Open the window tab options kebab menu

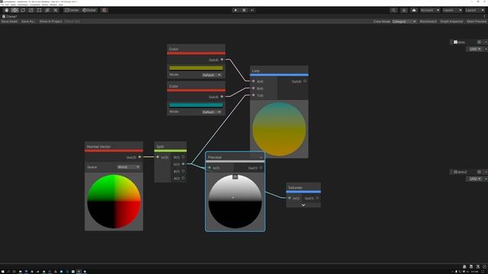(484, 17)
